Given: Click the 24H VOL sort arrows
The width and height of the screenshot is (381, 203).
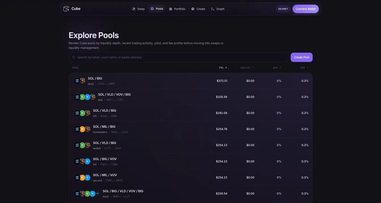Looking at the screenshot, I should pos(253,68).
